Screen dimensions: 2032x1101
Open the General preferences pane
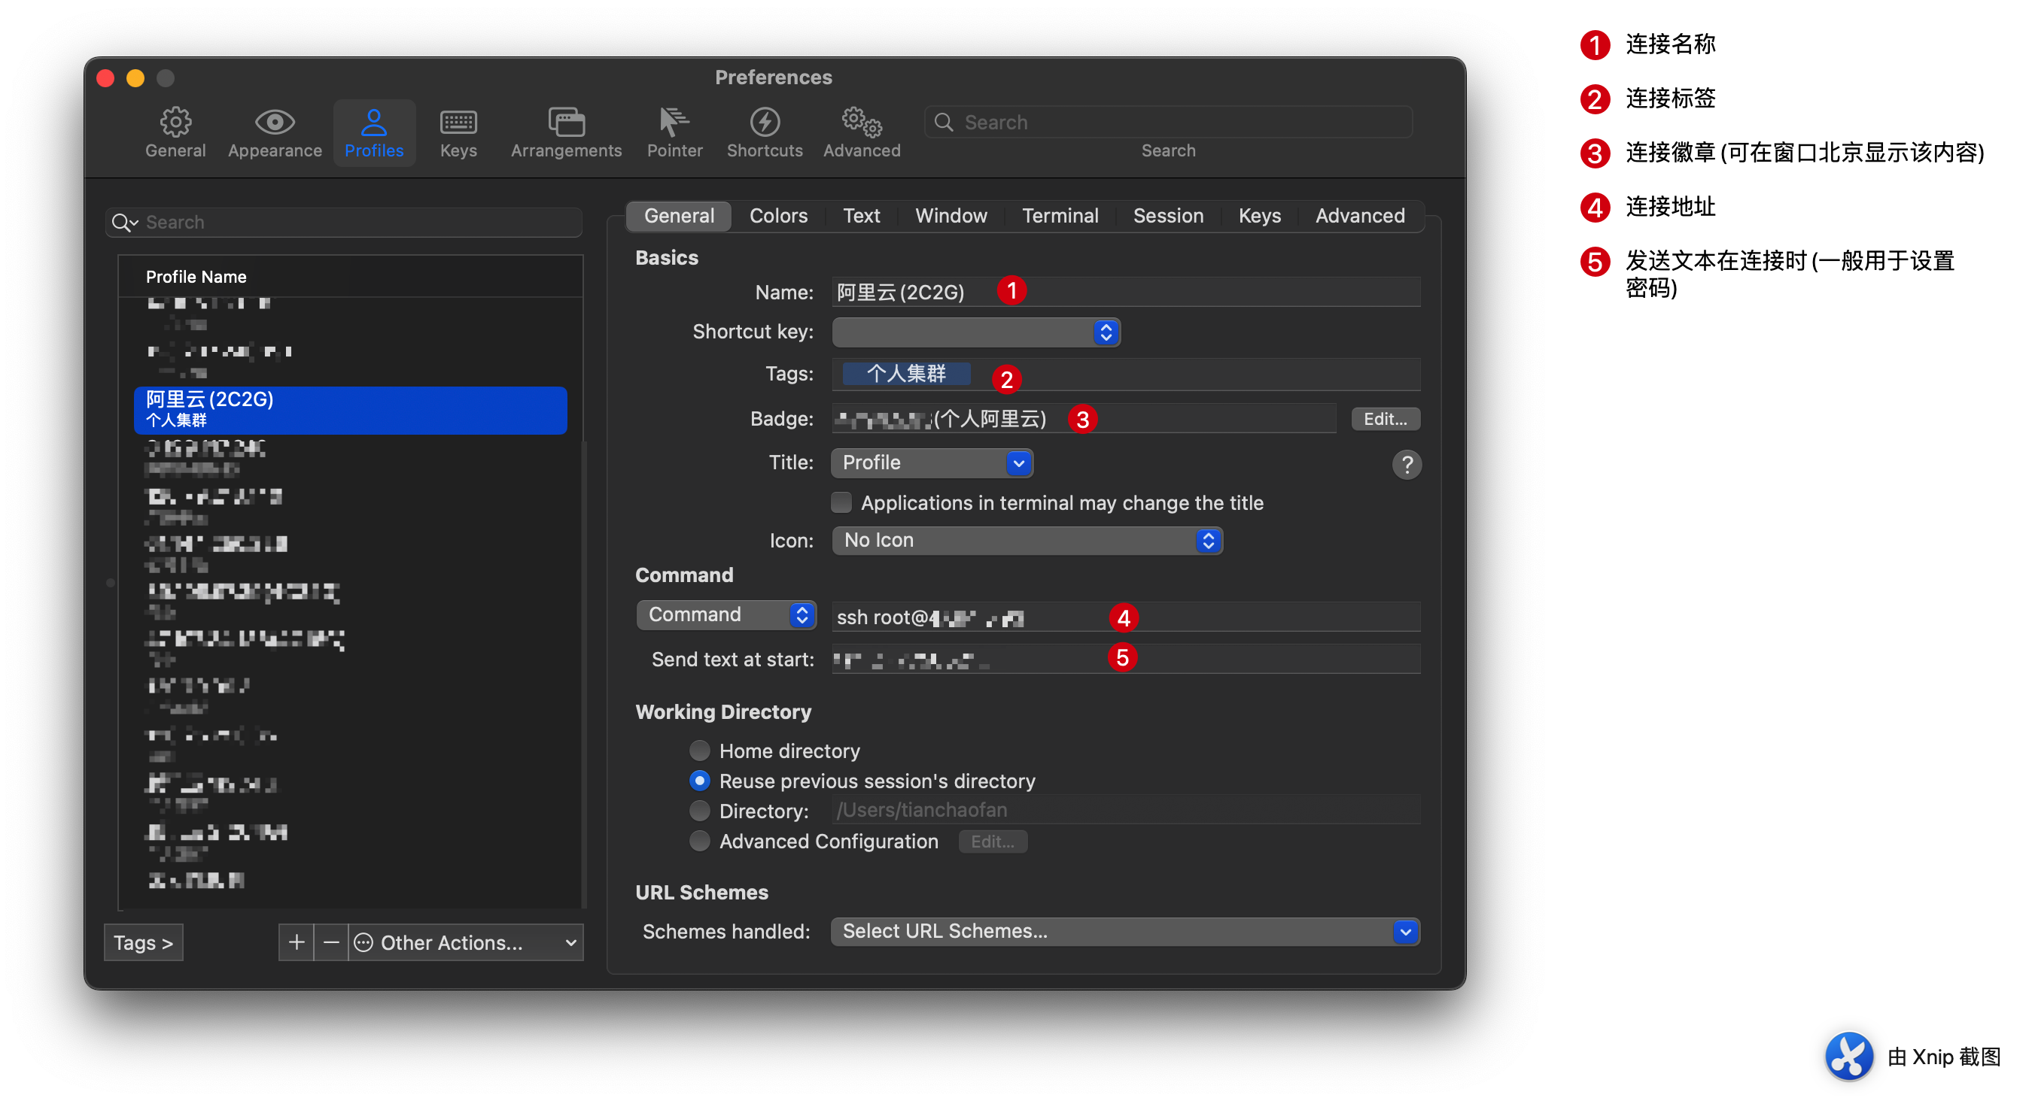pos(175,132)
